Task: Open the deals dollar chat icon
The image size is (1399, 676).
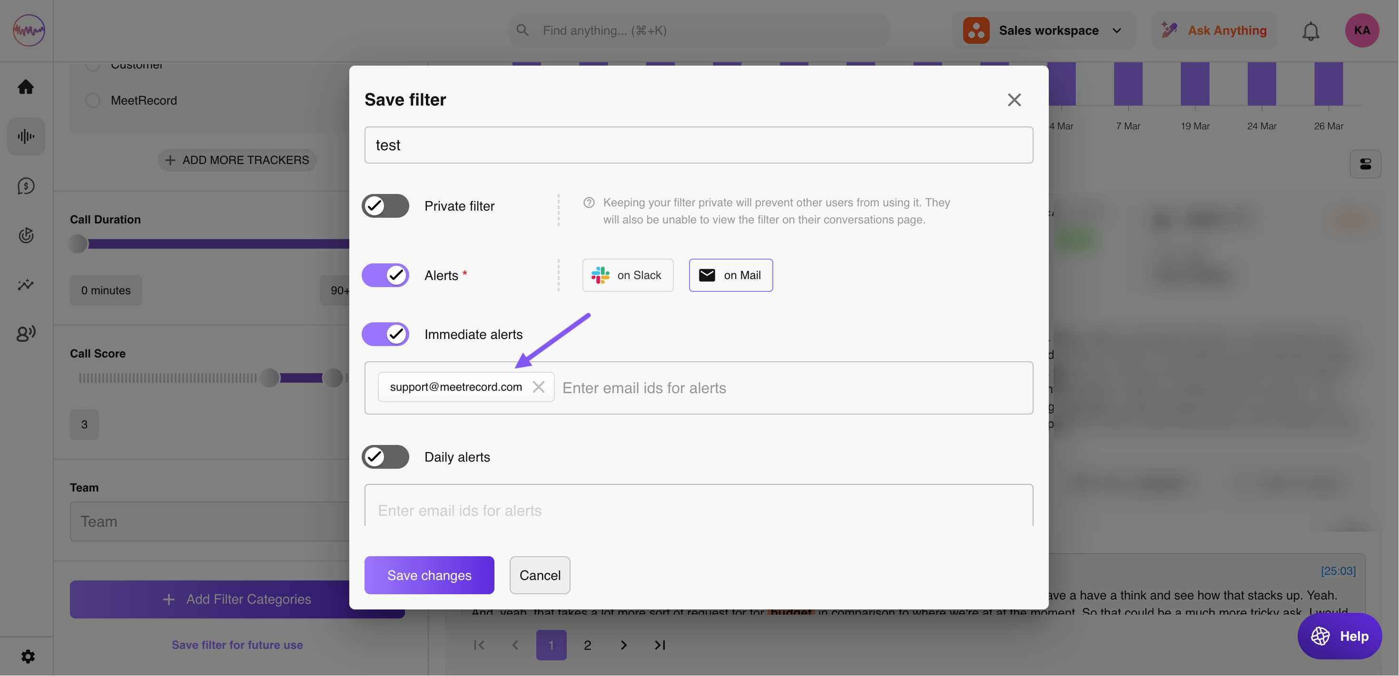Action: [26, 186]
